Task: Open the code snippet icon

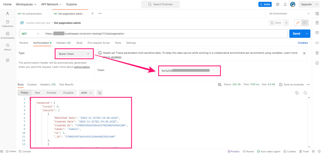Action: (317, 43)
